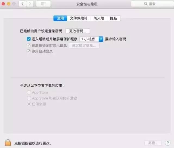174x148 pixels.
Task: Click the forward arrow in the toolbar
Action: pos(30,4)
